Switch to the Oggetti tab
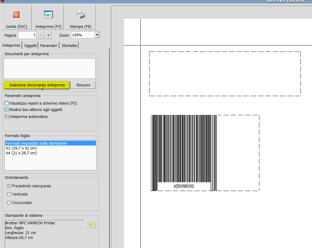The image size is (312, 248). tap(30, 46)
